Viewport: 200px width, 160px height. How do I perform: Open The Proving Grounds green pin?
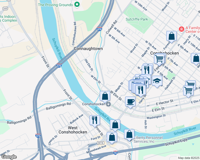77,5
